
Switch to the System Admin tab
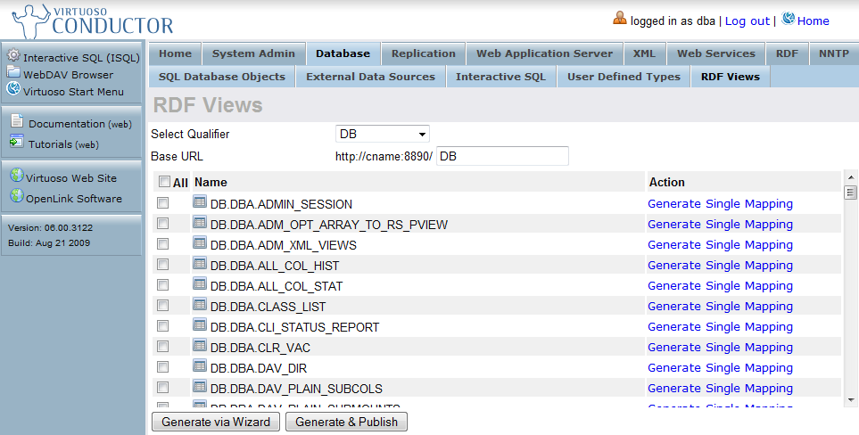pos(253,53)
